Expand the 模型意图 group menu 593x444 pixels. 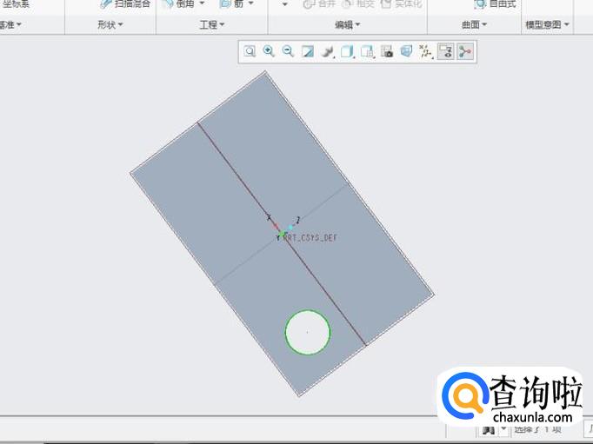[547, 25]
